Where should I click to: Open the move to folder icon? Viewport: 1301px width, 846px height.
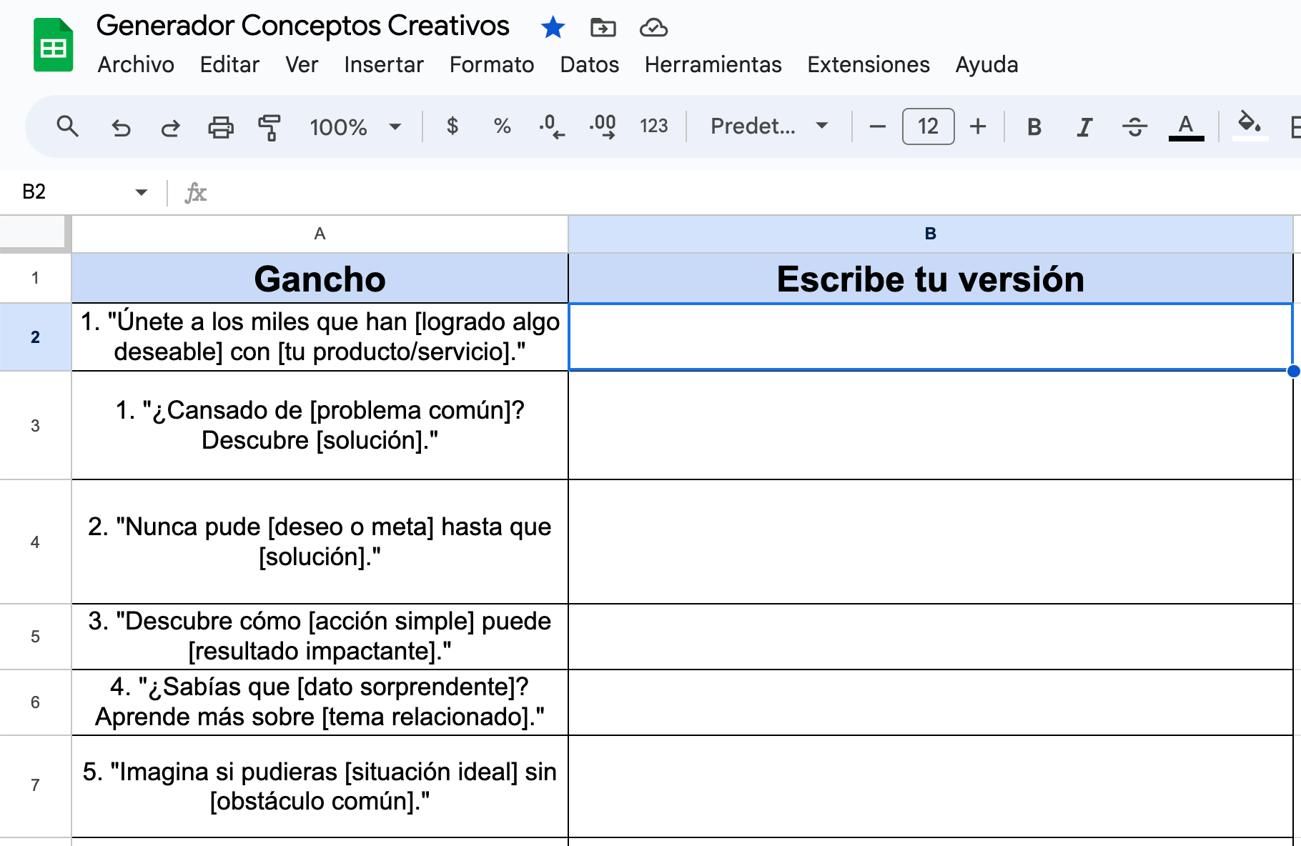tap(603, 28)
